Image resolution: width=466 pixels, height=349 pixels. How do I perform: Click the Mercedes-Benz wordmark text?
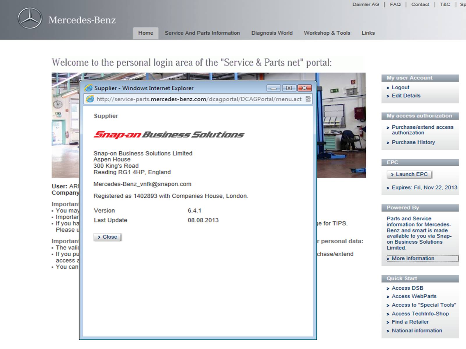point(82,20)
